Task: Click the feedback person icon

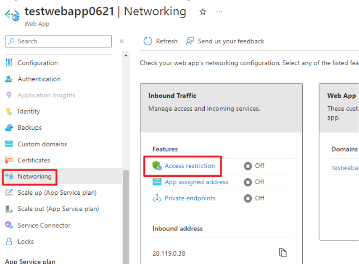Action: (190, 41)
